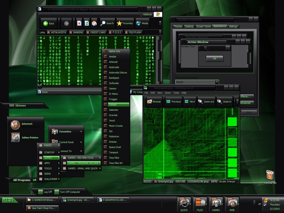The height and width of the screenshot is (213, 284).
Task: Click Turn Off Computer icon
Action: coord(57,192)
